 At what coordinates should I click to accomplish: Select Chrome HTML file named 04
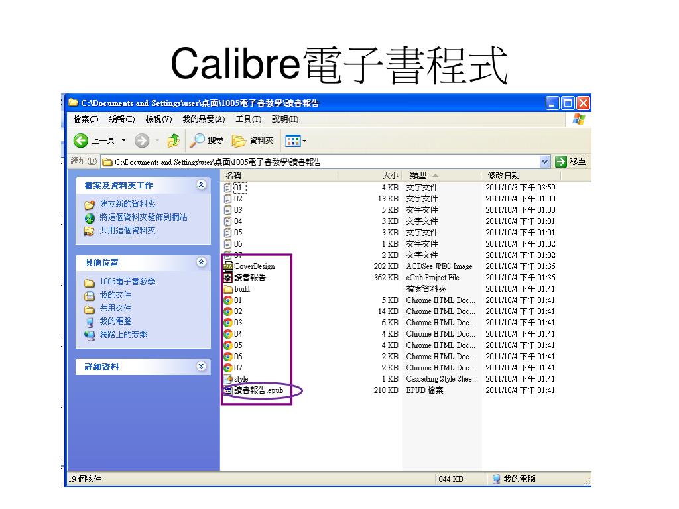click(238, 334)
